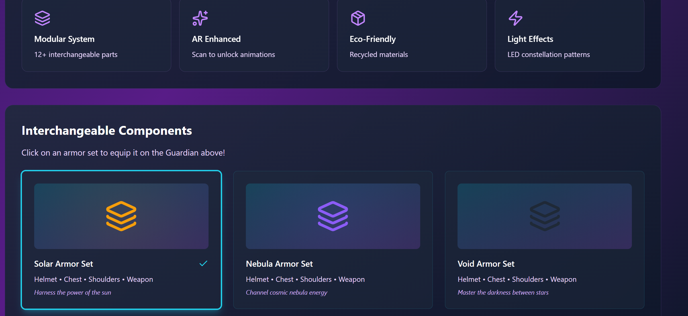Open the AR Enhanced feature heading
Viewport: 688px width, 316px height.
216,39
